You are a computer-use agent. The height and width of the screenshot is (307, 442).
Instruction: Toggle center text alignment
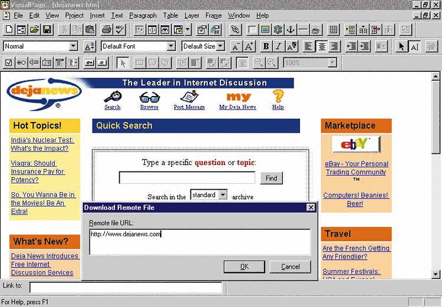pos(322,46)
